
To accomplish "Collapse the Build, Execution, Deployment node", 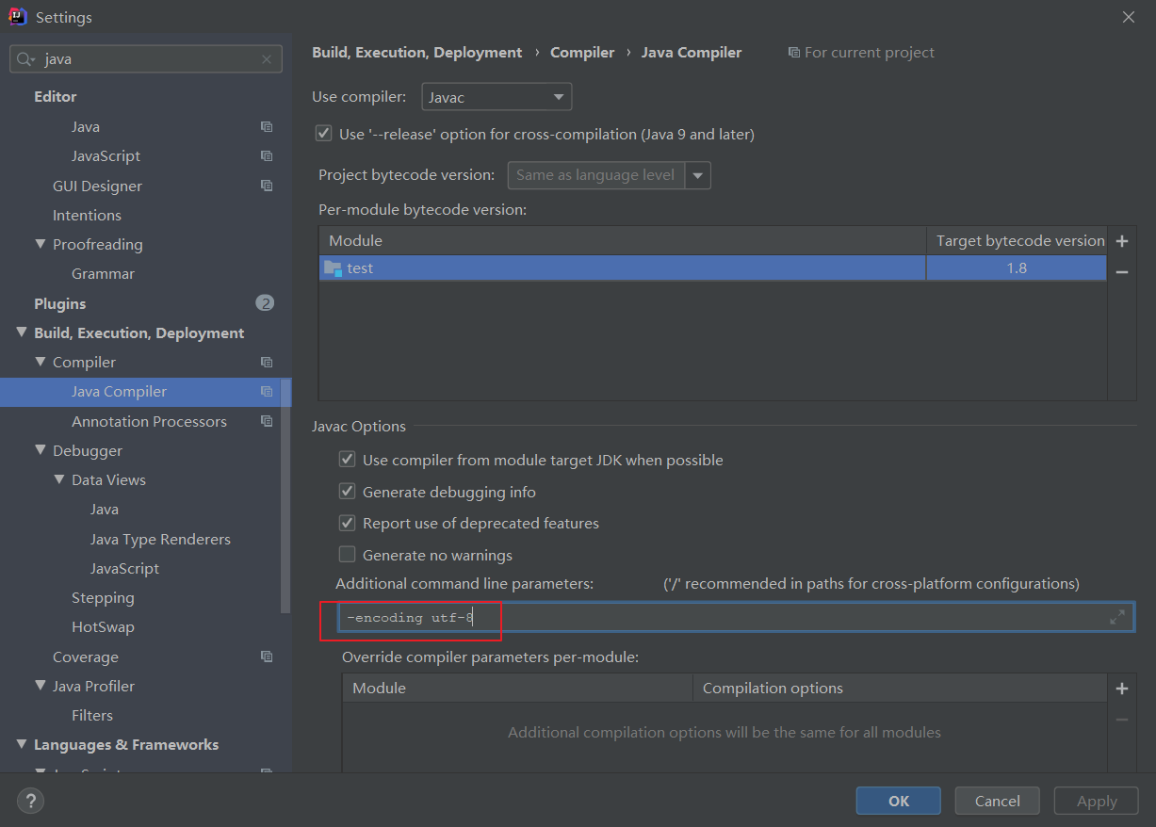I will pos(22,332).
